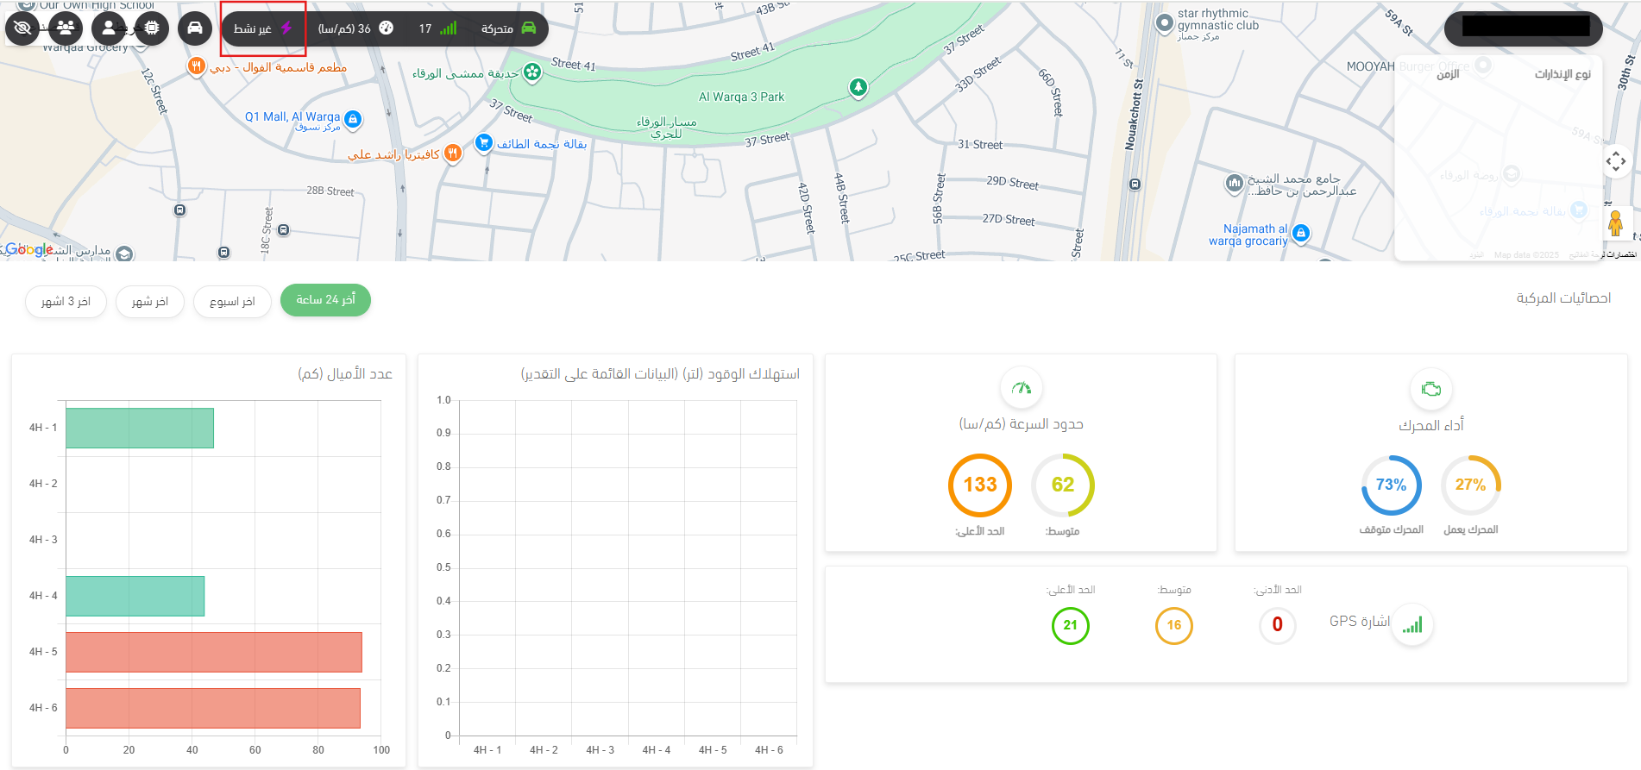
Task: Select the 'اخر شهر' period filter
Action: pos(150,302)
